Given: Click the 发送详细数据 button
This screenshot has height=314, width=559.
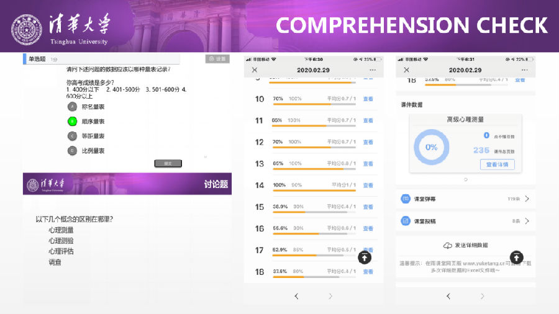Looking at the screenshot, I should coord(465,246).
